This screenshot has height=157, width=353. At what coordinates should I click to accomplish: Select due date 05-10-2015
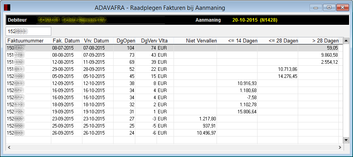point(94,76)
